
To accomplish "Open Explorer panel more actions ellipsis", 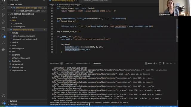I will [x=44, y=1].
